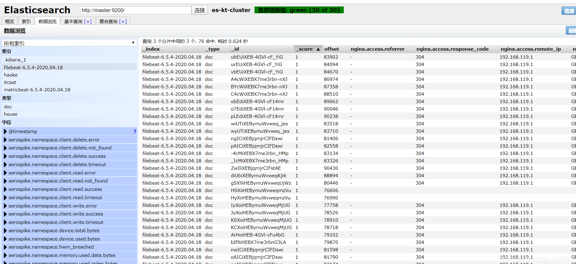
Task: Add a new 复合查询 tab with [+]
Action: [123, 22]
